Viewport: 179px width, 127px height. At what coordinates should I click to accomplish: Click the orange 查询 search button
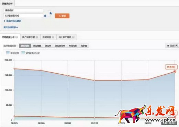coord(62,16)
